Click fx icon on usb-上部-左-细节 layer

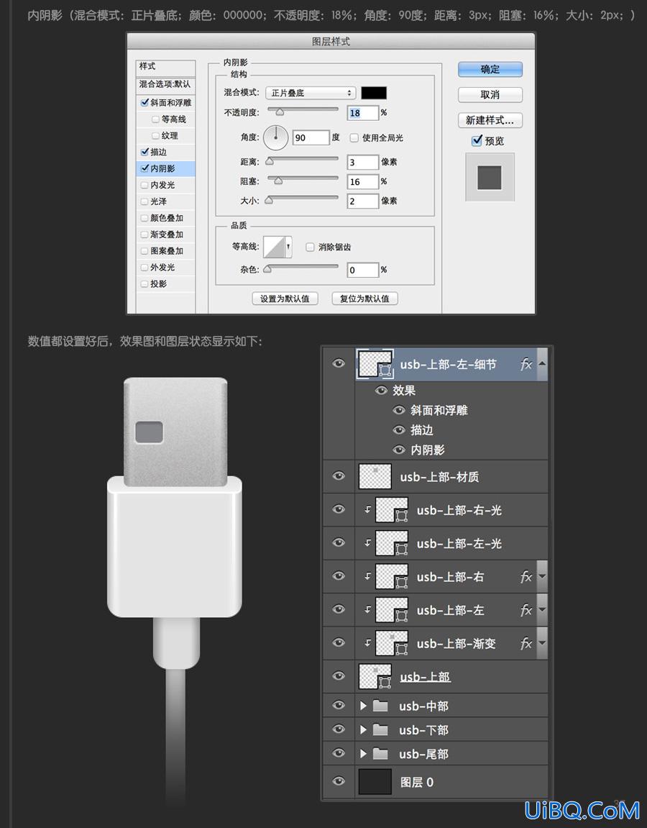point(526,364)
